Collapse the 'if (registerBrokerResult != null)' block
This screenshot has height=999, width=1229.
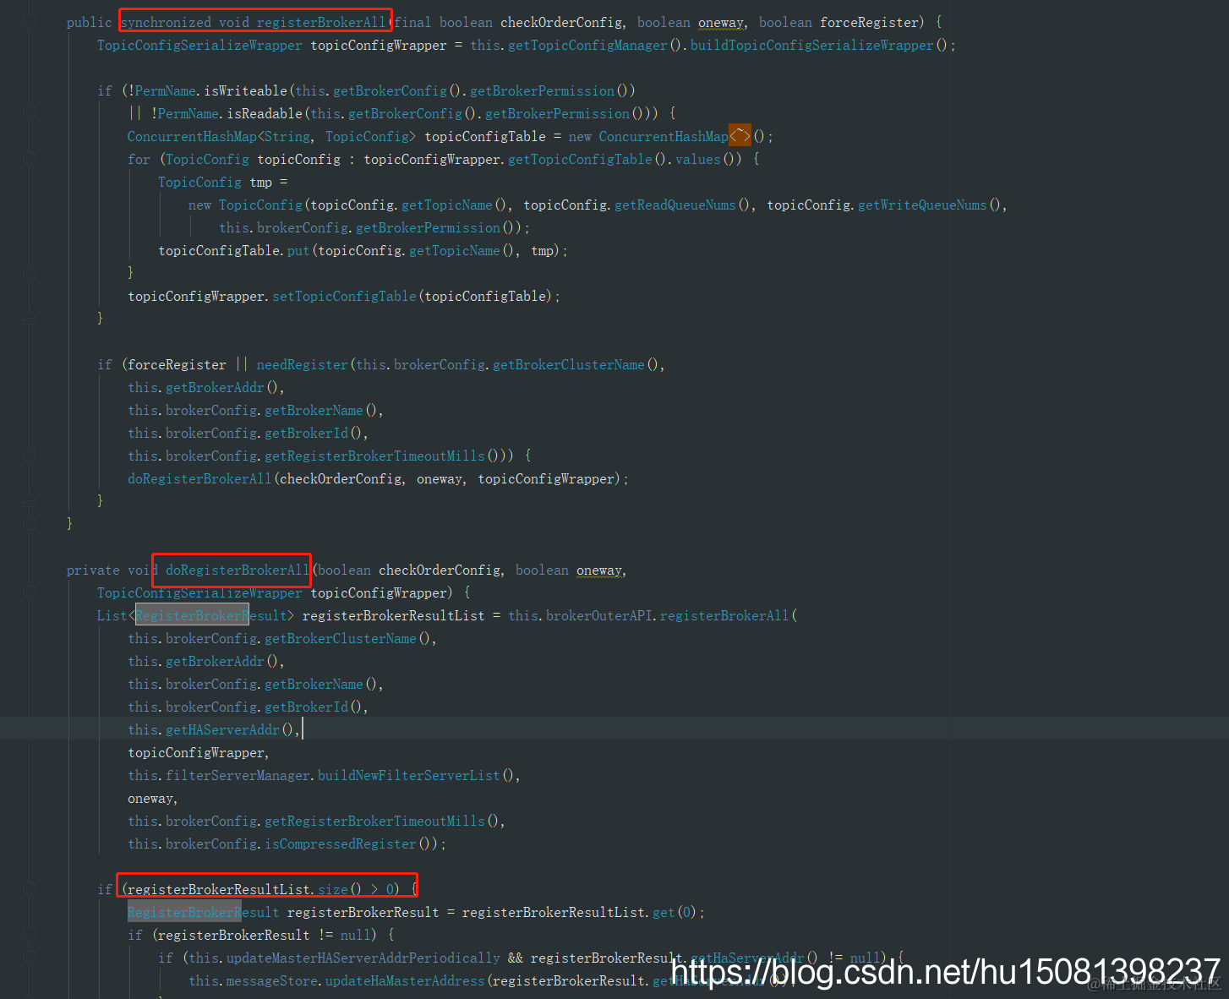[x=30, y=935]
